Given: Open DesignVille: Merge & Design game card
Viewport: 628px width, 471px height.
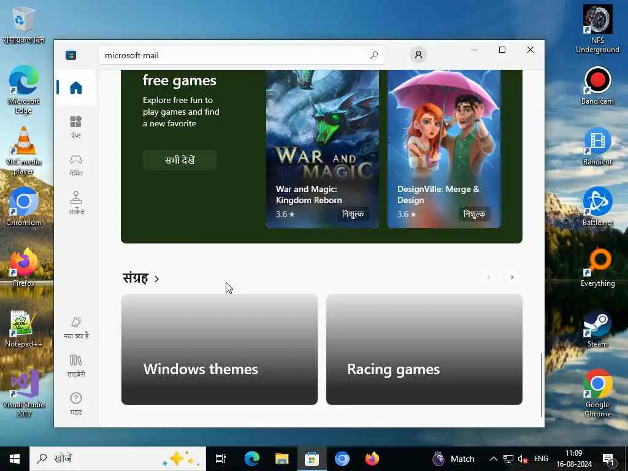Looking at the screenshot, I should click(444, 149).
